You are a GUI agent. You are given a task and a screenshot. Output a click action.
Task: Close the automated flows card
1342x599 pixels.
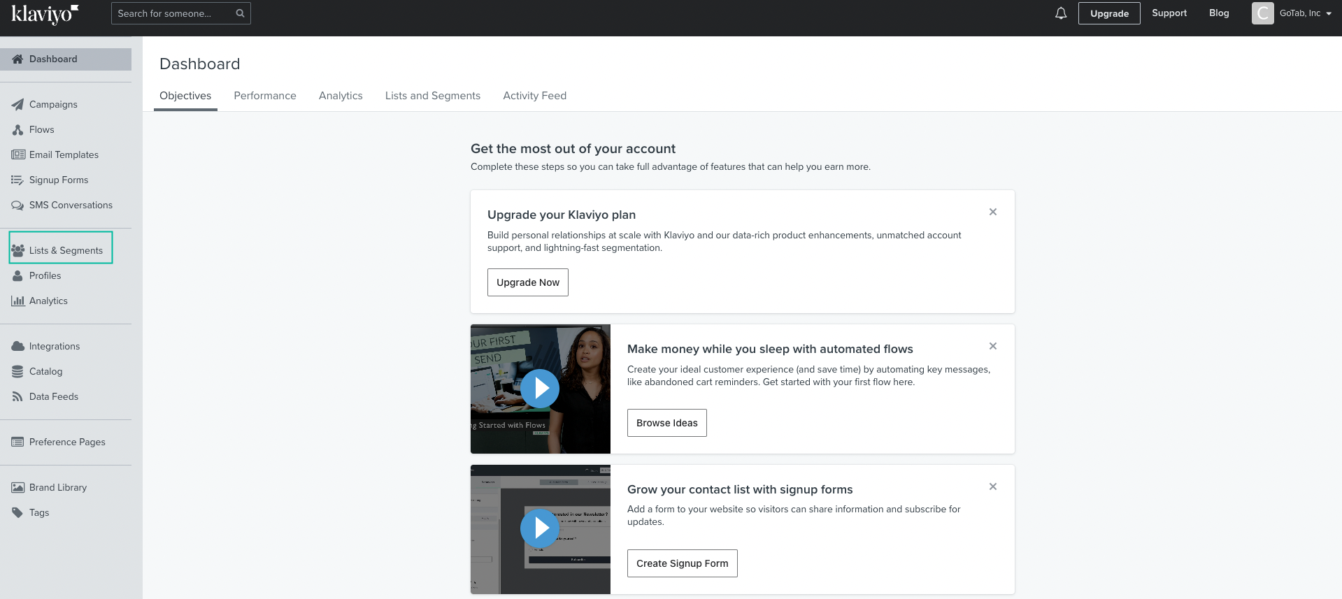pyautogui.click(x=992, y=346)
